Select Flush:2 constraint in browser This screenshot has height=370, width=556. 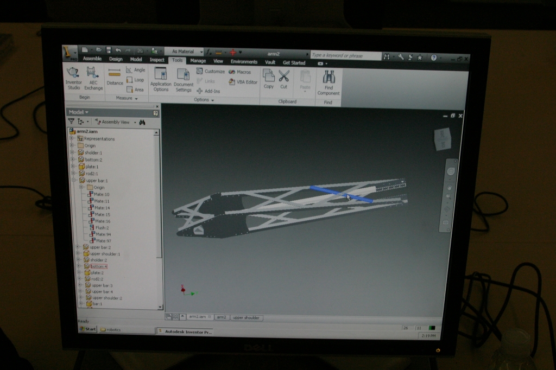tap(99, 227)
